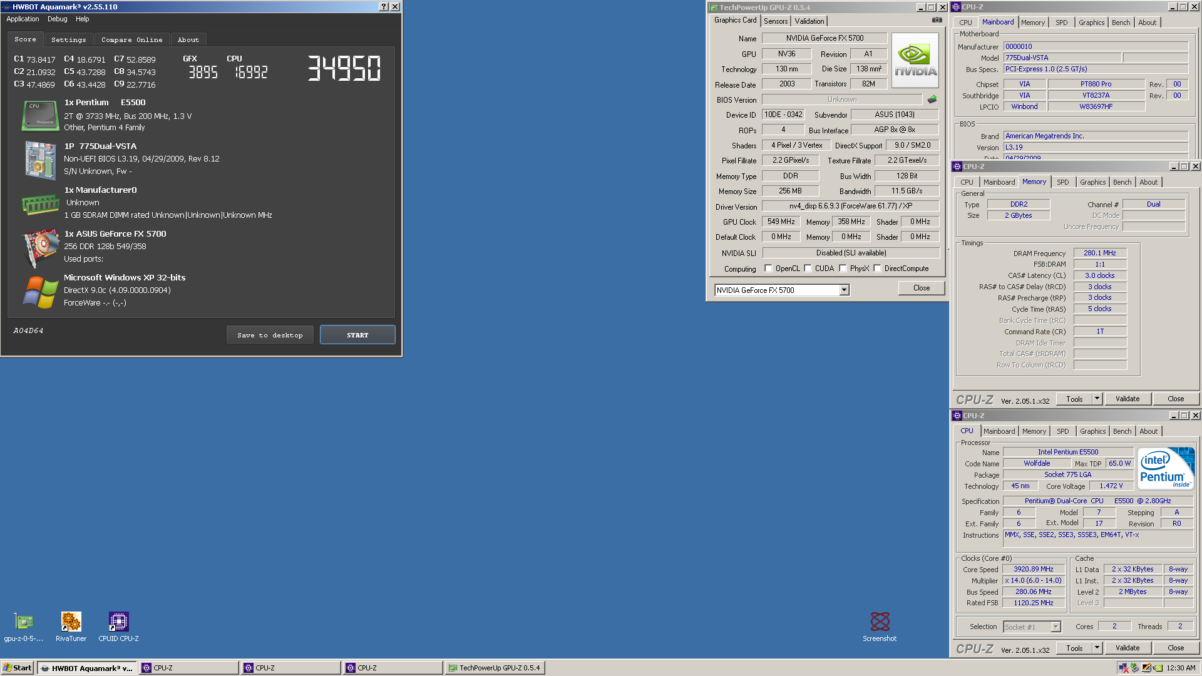1202x676 pixels.
Task: Click the 775Dual-VSTA motherboard image
Action: pyautogui.click(x=40, y=160)
